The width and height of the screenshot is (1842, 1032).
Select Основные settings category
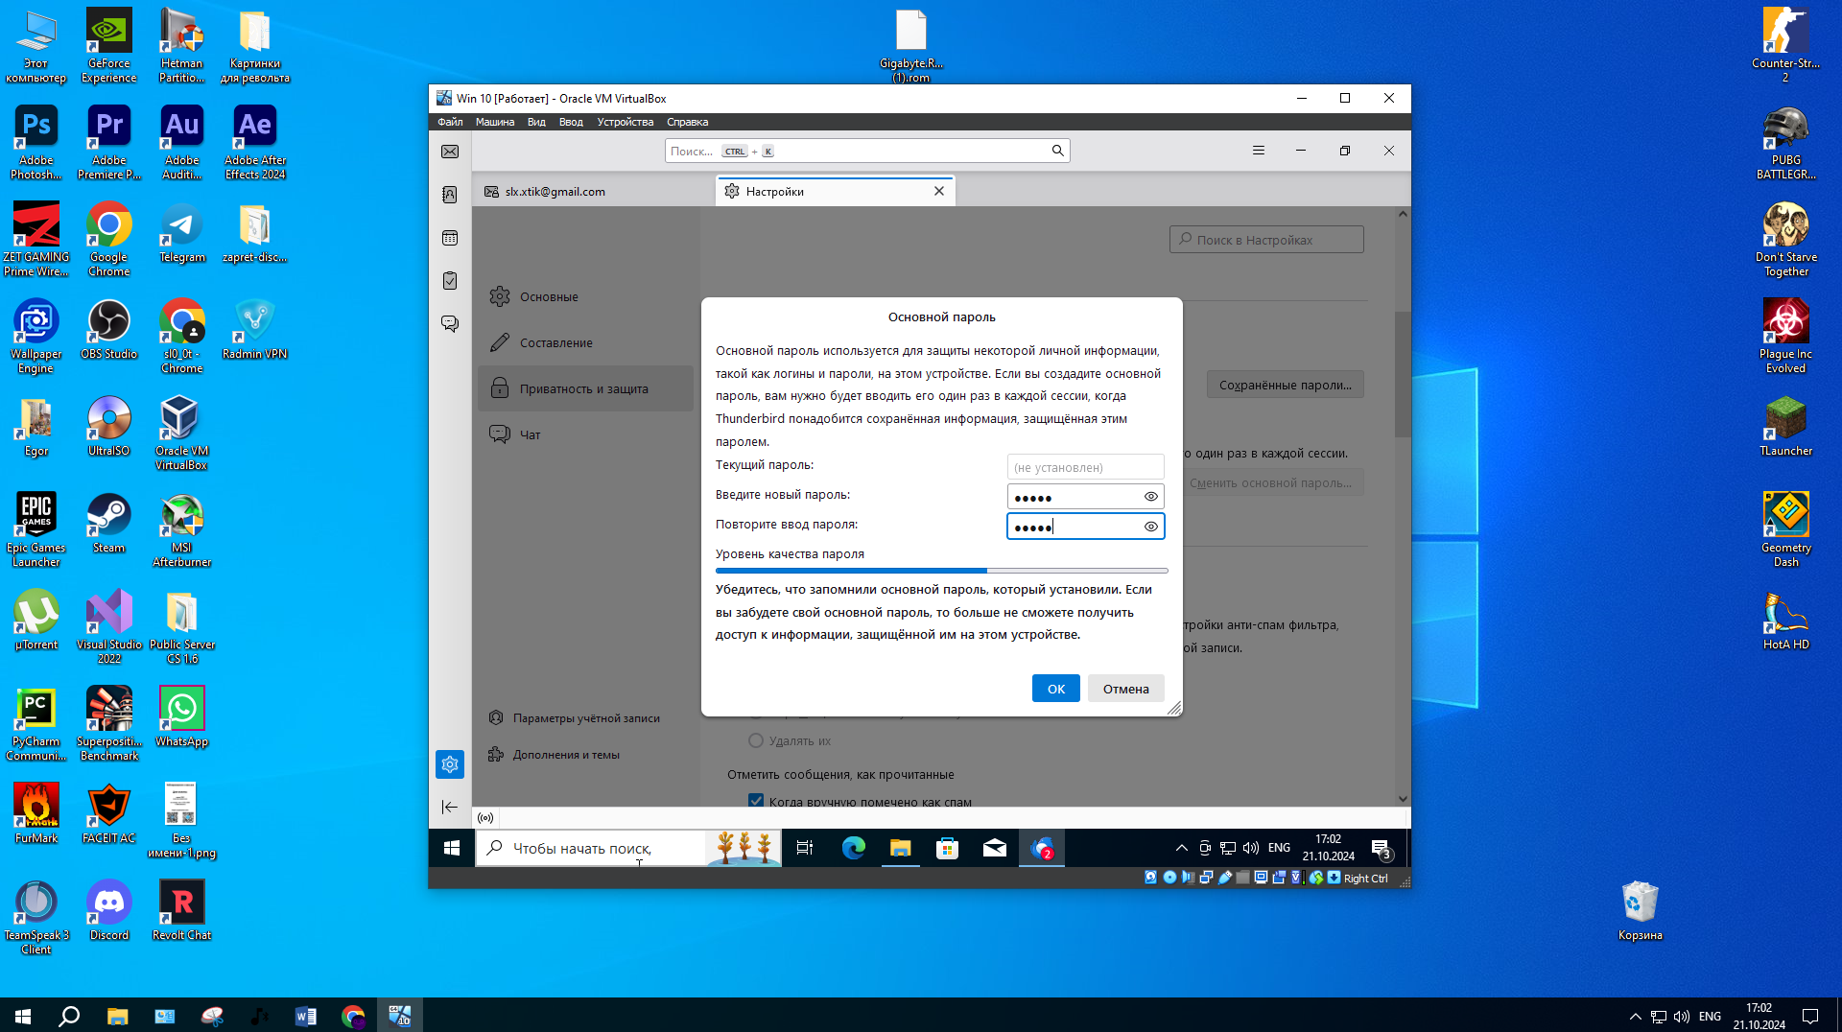pos(585,296)
